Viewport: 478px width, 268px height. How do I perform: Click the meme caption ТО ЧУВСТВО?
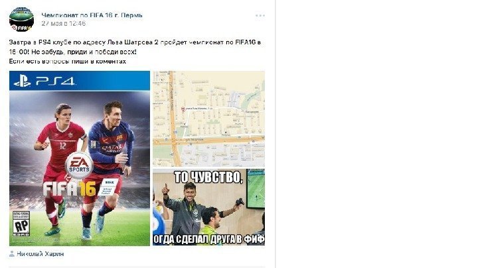(x=208, y=177)
